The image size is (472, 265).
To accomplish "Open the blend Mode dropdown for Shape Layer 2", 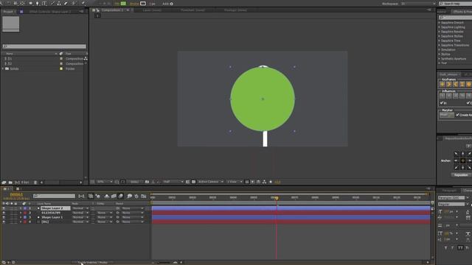I will pos(80,208).
